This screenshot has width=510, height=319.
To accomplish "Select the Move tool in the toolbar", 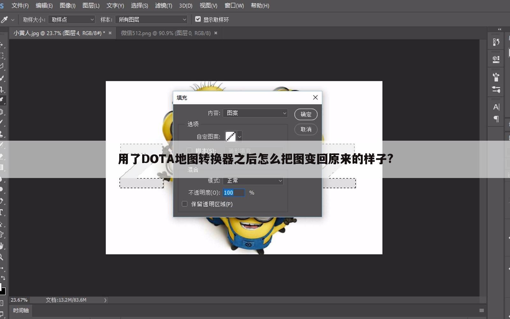I will [x=2, y=44].
